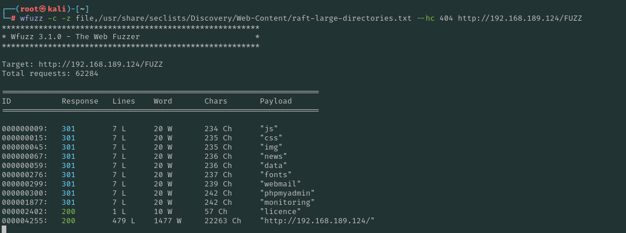The height and width of the screenshot is (233, 626).
Task: Click the "Lines" column header
Action: click(124, 101)
